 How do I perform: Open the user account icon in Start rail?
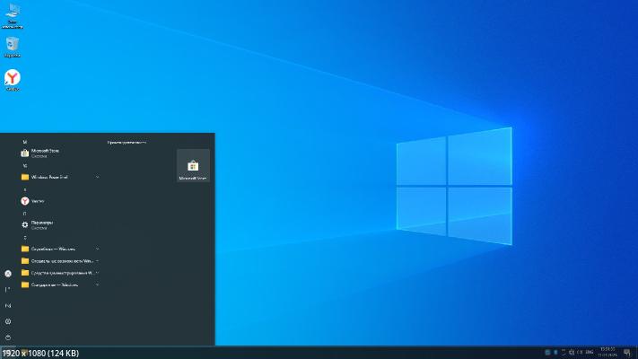pyautogui.click(x=8, y=274)
